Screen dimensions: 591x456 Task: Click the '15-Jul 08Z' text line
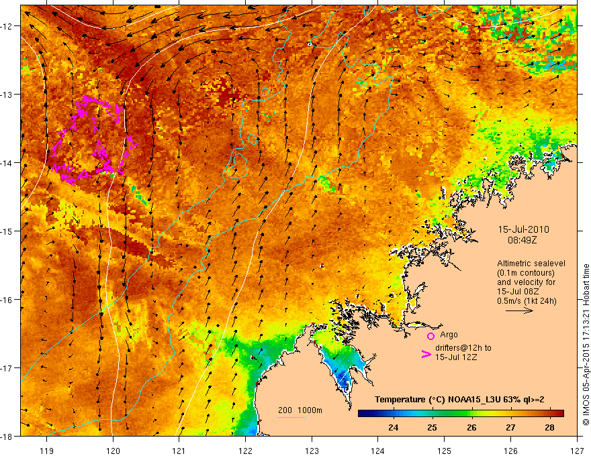coord(518,292)
